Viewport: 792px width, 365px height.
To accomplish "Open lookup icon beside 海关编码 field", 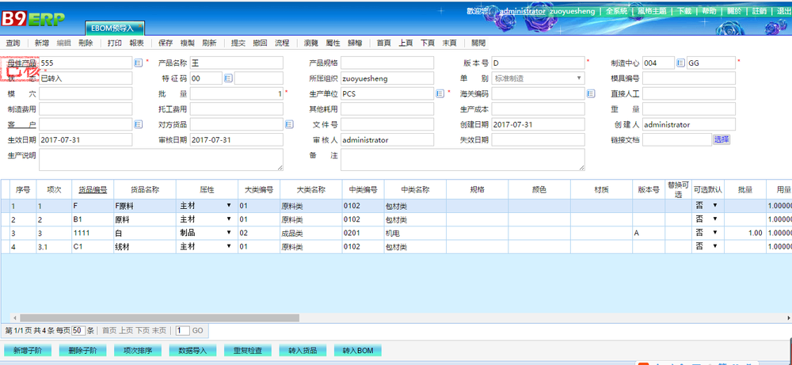I will pos(590,93).
